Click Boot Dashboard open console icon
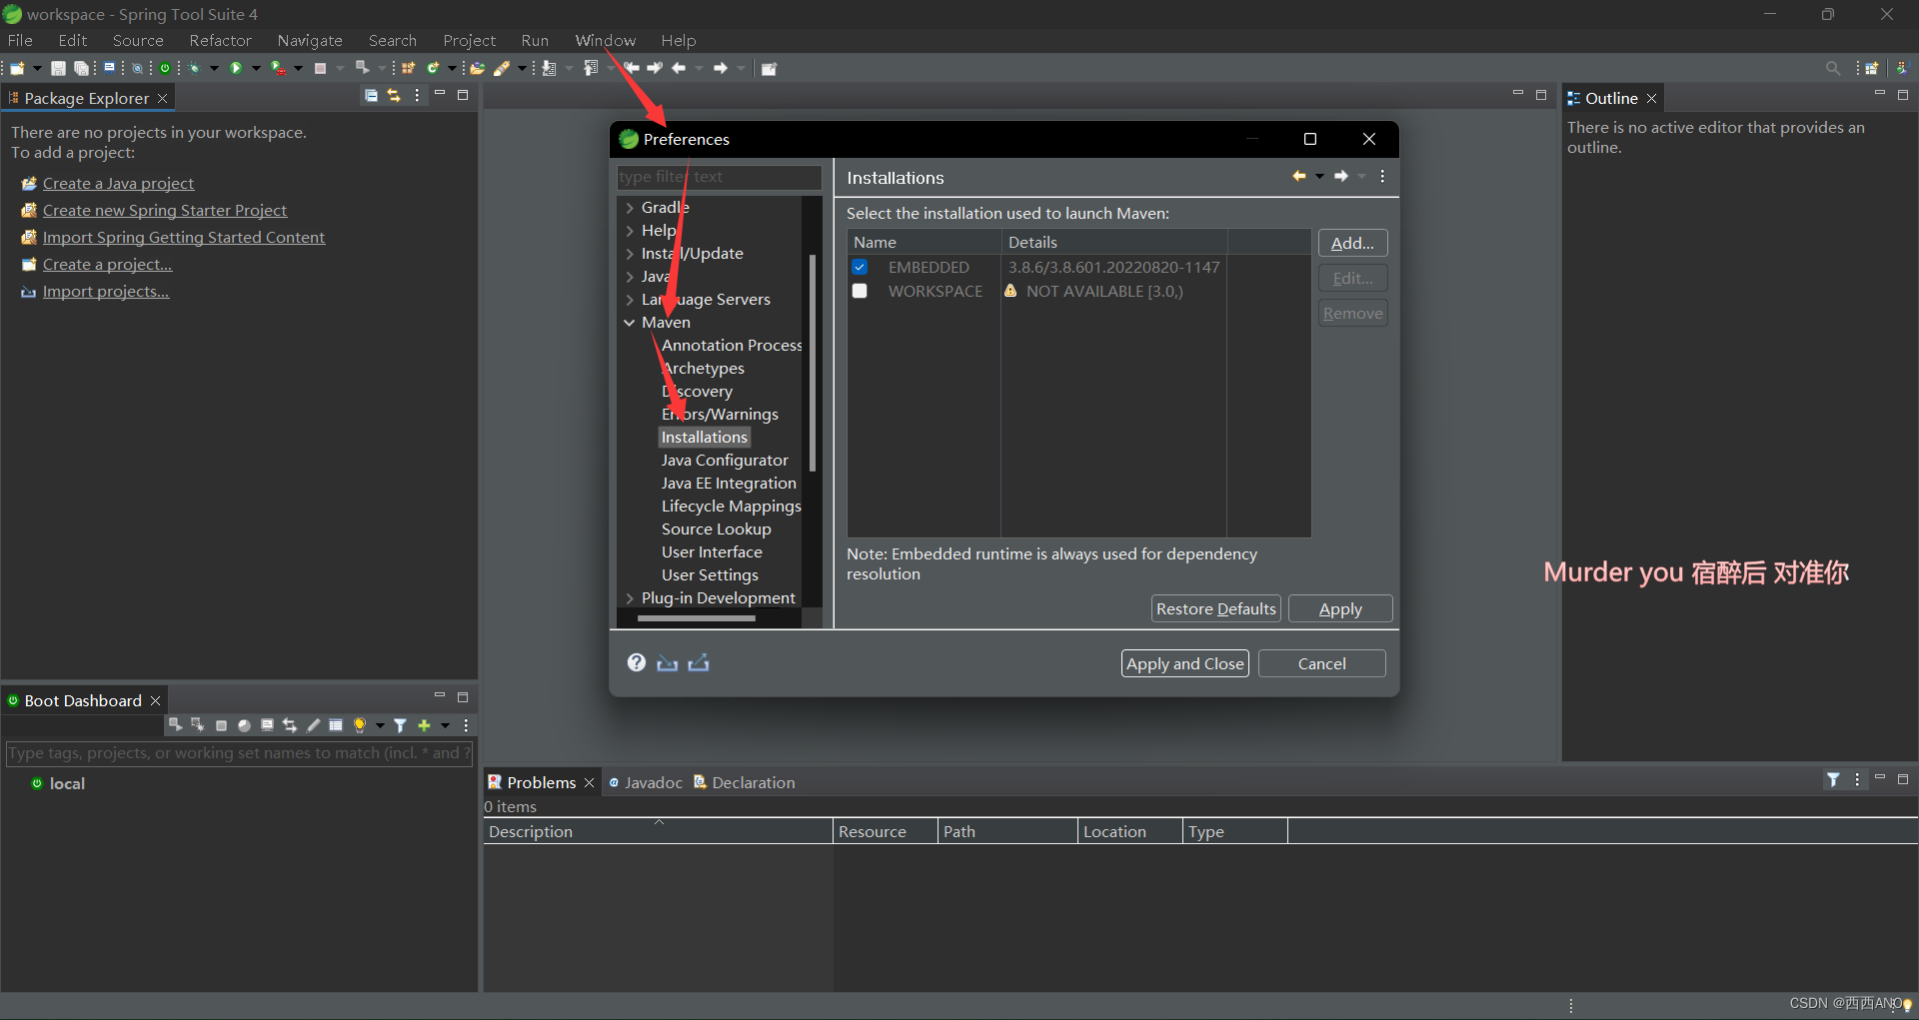 (267, 725)
